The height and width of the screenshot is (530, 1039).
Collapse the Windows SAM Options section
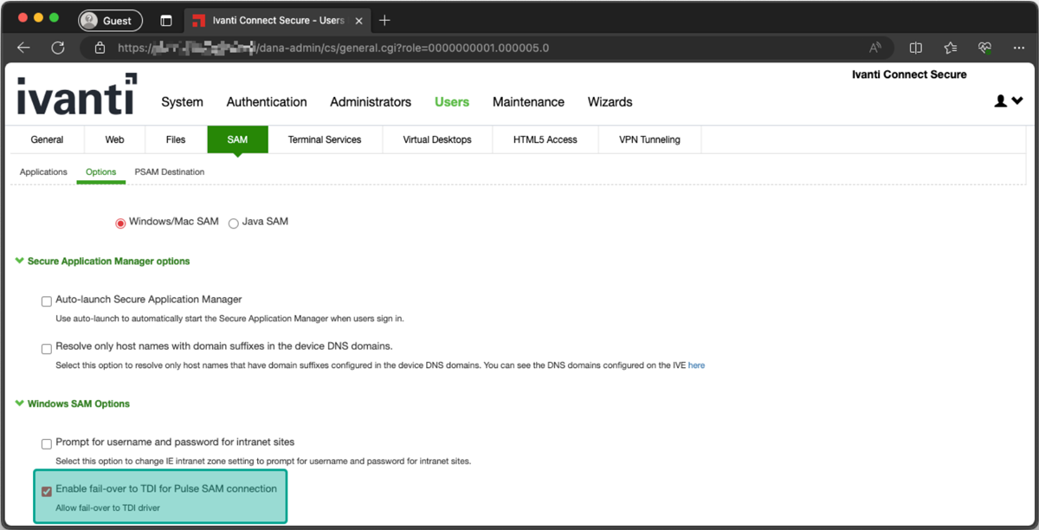point(19,403)
